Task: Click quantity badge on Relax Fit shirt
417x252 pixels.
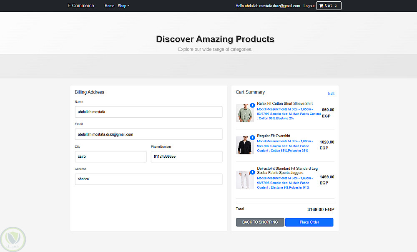Action: coord(252,105)
